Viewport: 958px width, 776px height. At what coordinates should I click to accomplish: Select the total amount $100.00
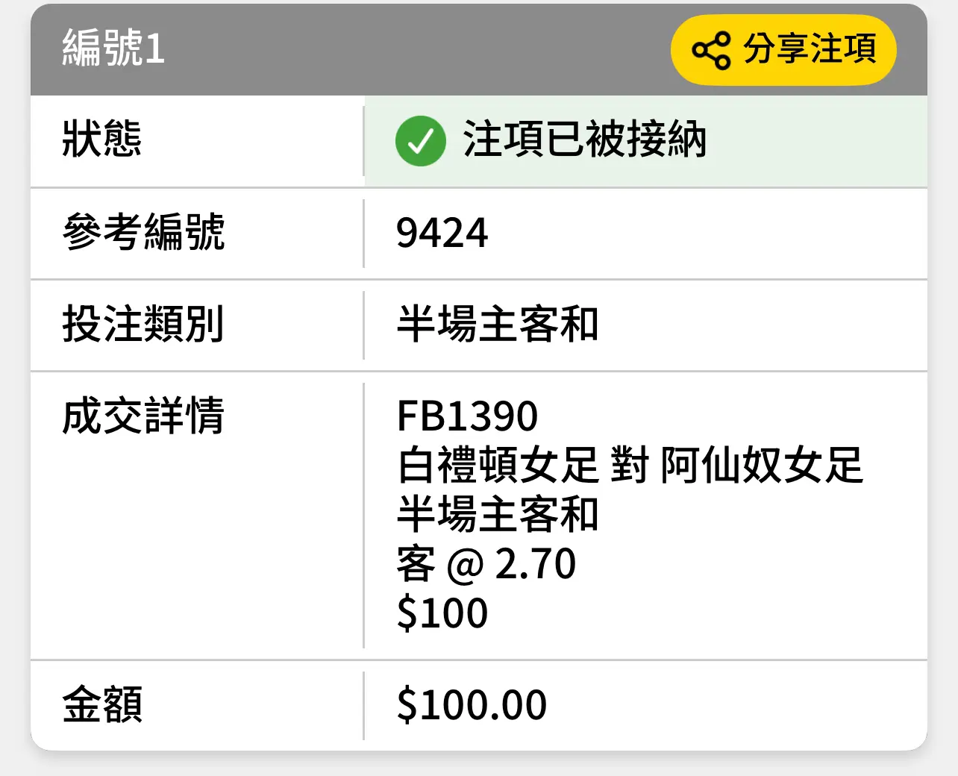[x=472, y=705]
